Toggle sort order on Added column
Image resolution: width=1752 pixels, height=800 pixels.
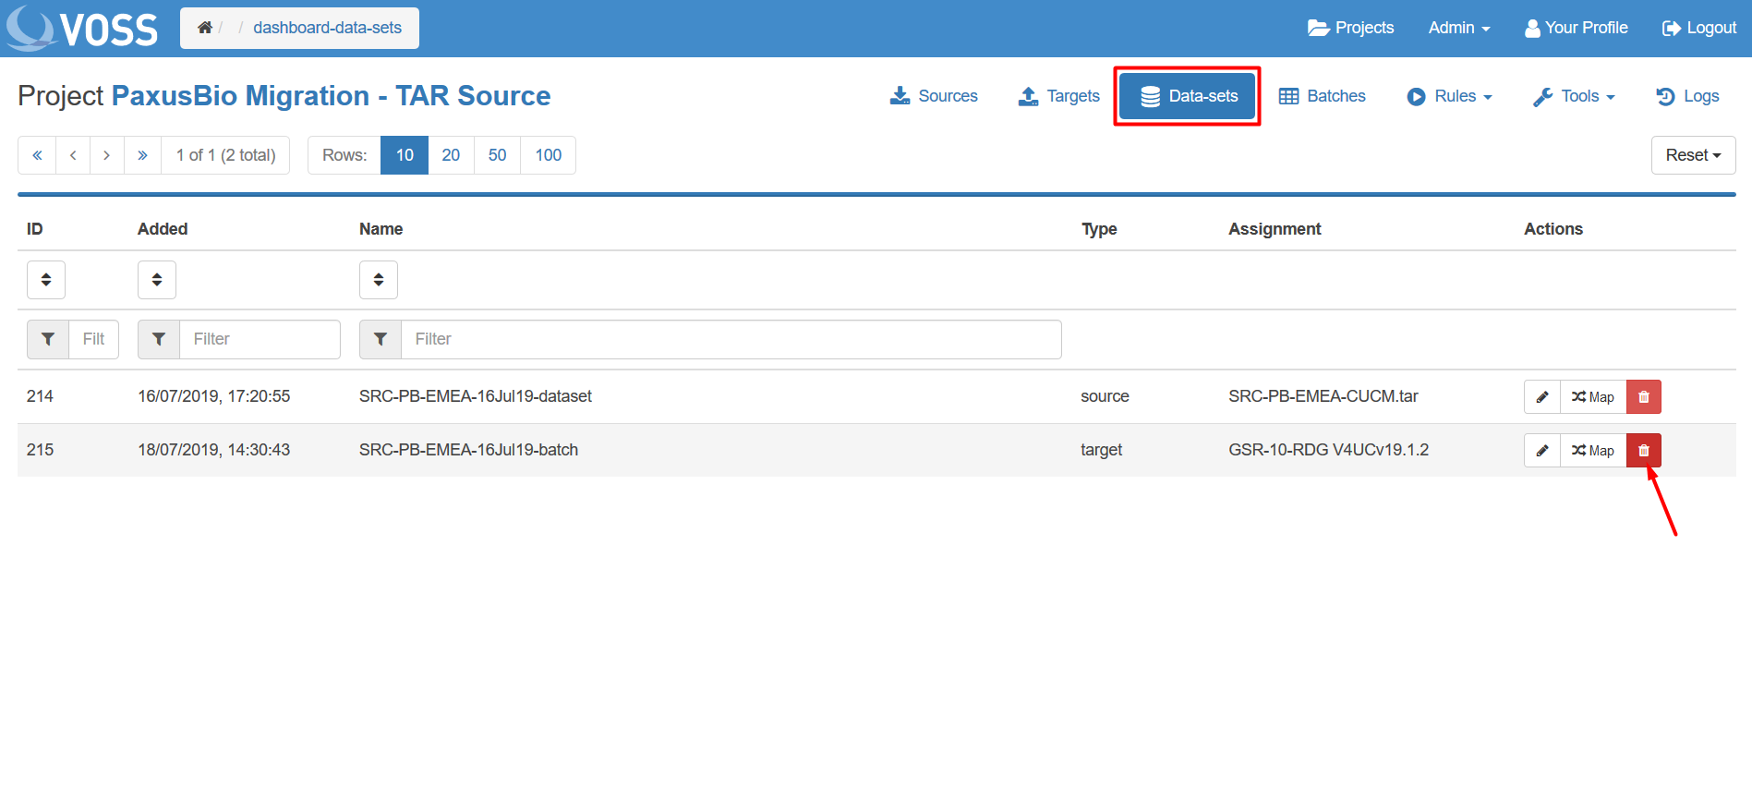(157, 280)
